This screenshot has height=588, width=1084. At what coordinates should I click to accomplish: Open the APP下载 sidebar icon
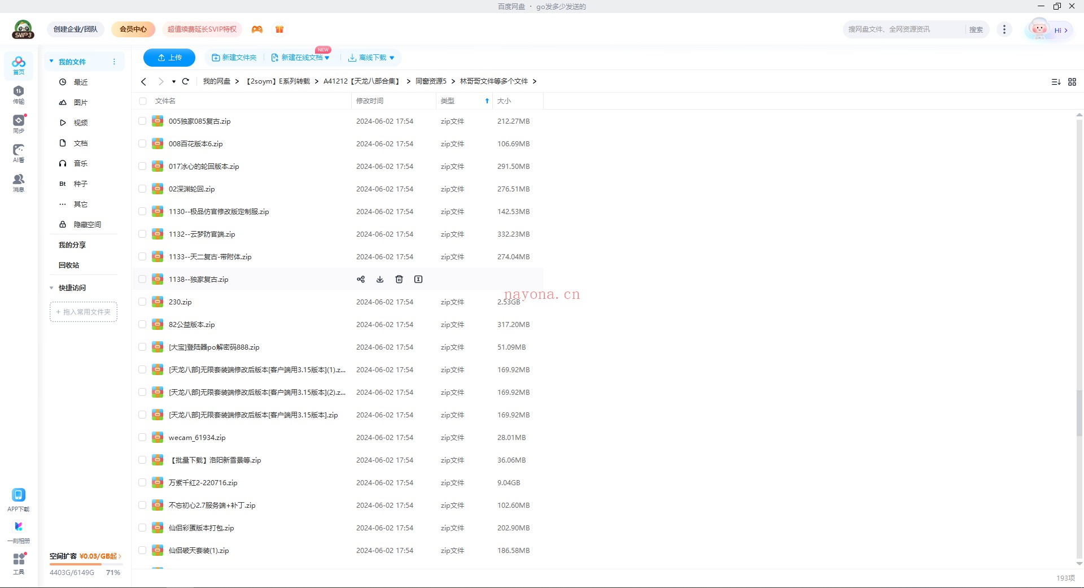[x=19, y=500]
